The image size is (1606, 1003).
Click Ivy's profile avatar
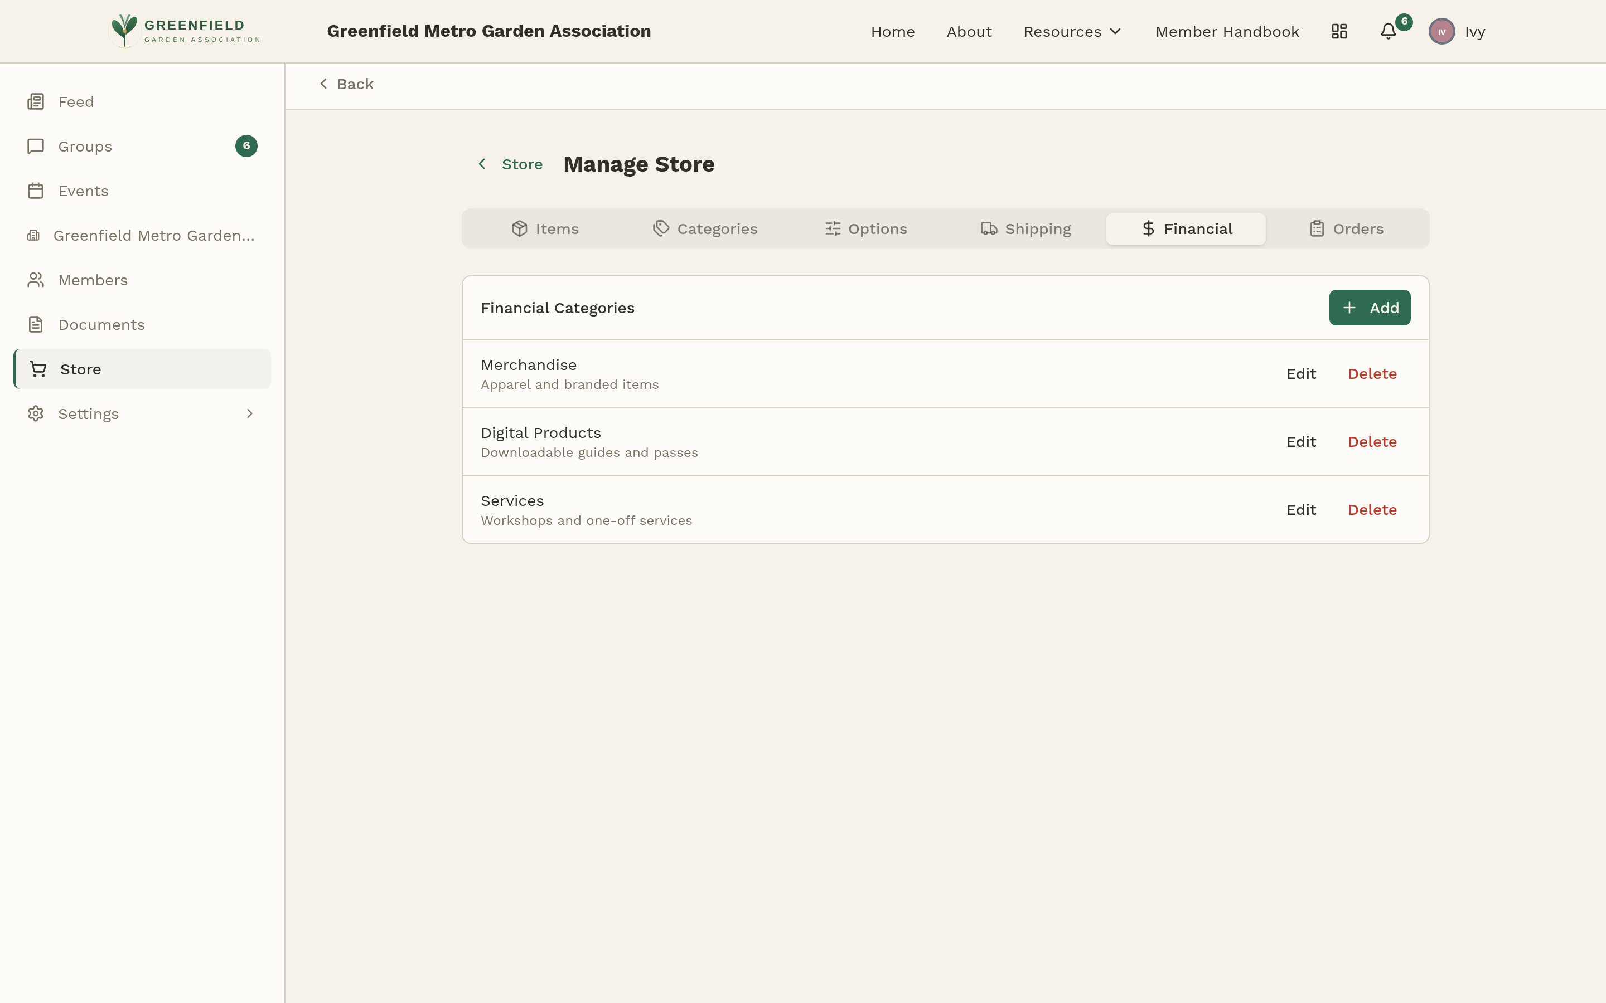click(1441, 31)
